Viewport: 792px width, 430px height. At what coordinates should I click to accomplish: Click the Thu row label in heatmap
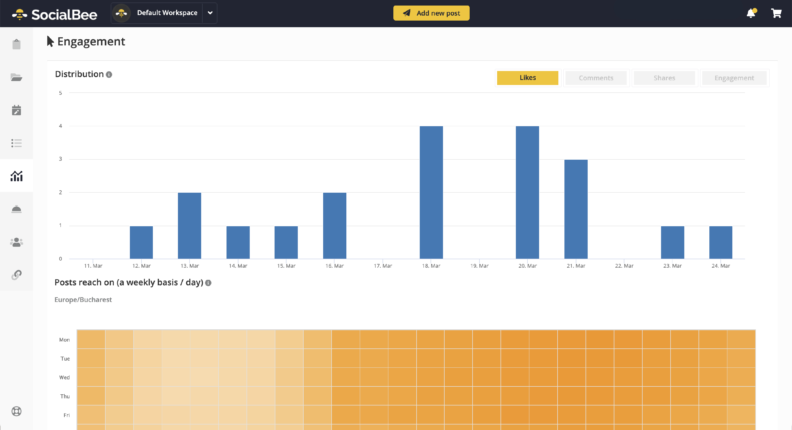(65, 396)
